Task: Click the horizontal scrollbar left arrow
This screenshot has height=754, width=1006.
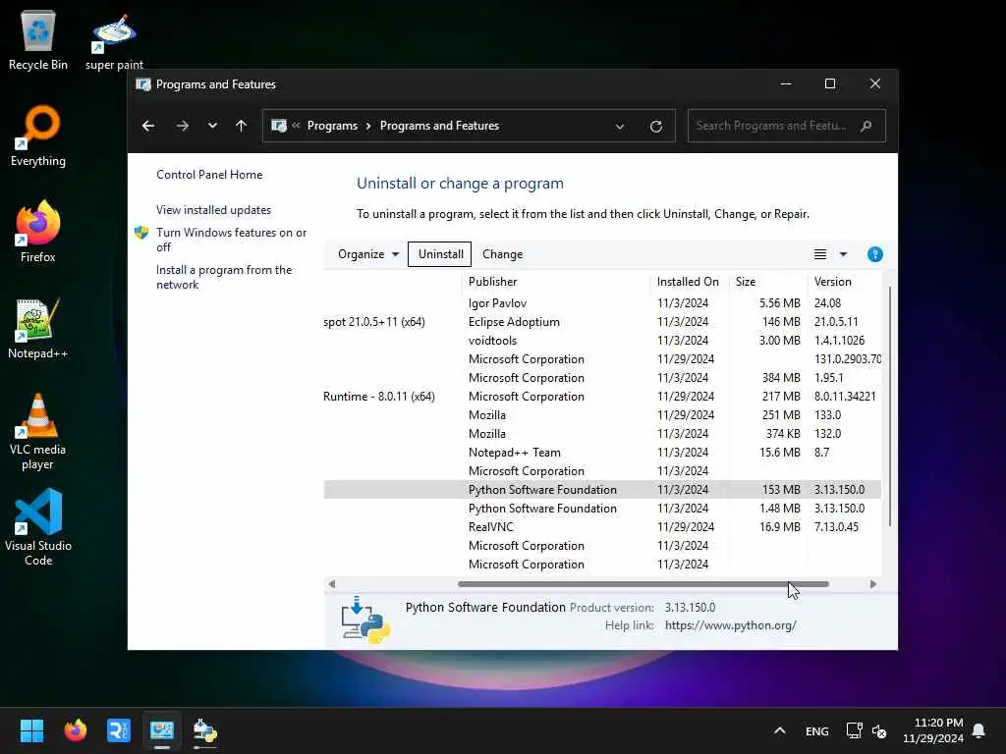Action: pos(332,583)
